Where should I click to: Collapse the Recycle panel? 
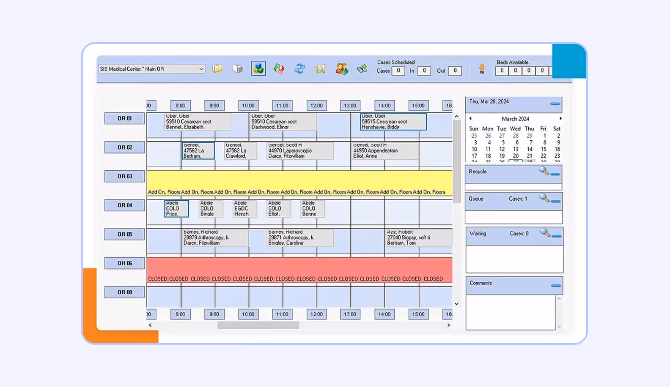tap(555, 174)
